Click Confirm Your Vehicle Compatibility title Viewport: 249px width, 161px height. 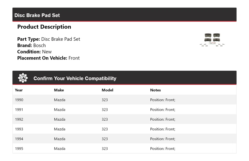click(75, 78)
